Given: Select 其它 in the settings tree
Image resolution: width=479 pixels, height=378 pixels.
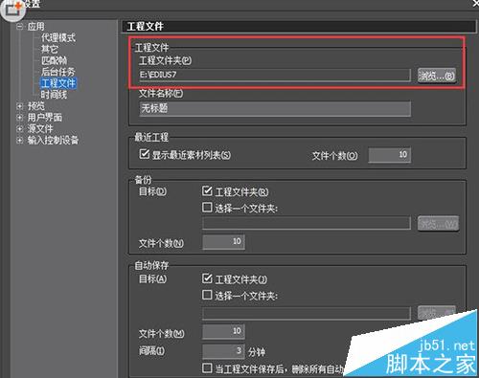Looking at the screenshot, I should coord(50,49).
